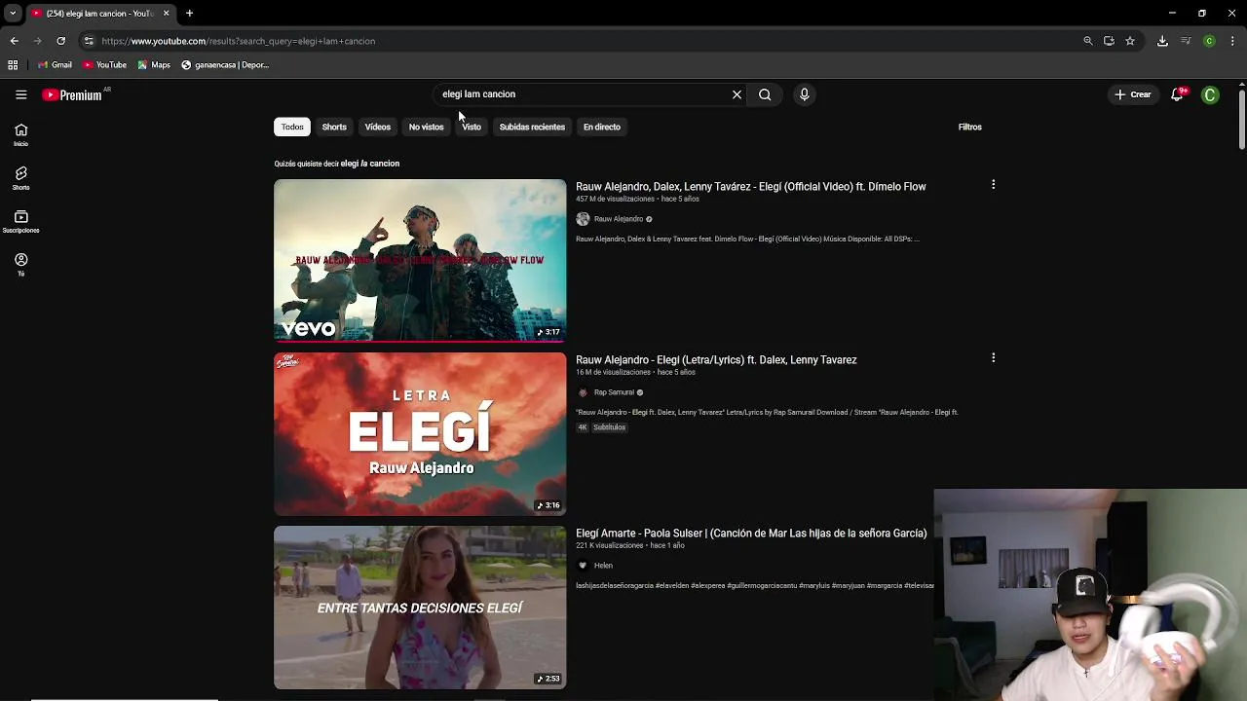
Task: Click the 4K badge
Action: point(583,427)
